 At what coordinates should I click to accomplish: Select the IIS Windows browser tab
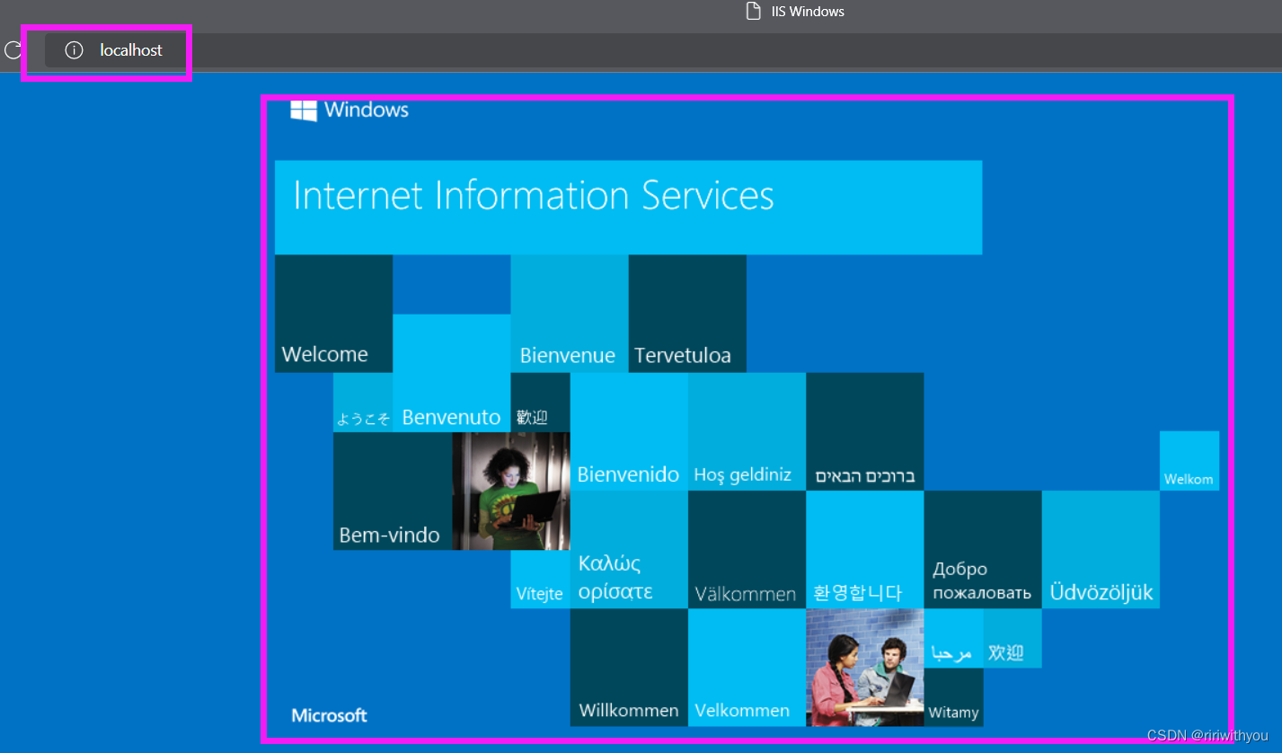pos(796,12)
